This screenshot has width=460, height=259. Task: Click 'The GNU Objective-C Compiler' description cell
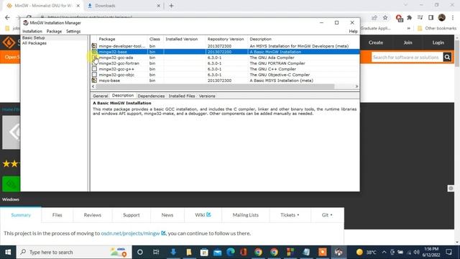(x=280, y=75)
